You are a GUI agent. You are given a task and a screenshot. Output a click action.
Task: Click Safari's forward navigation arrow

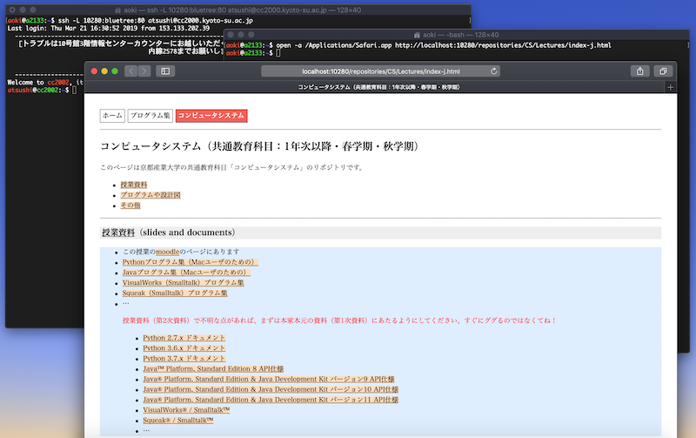click(144, 71)
